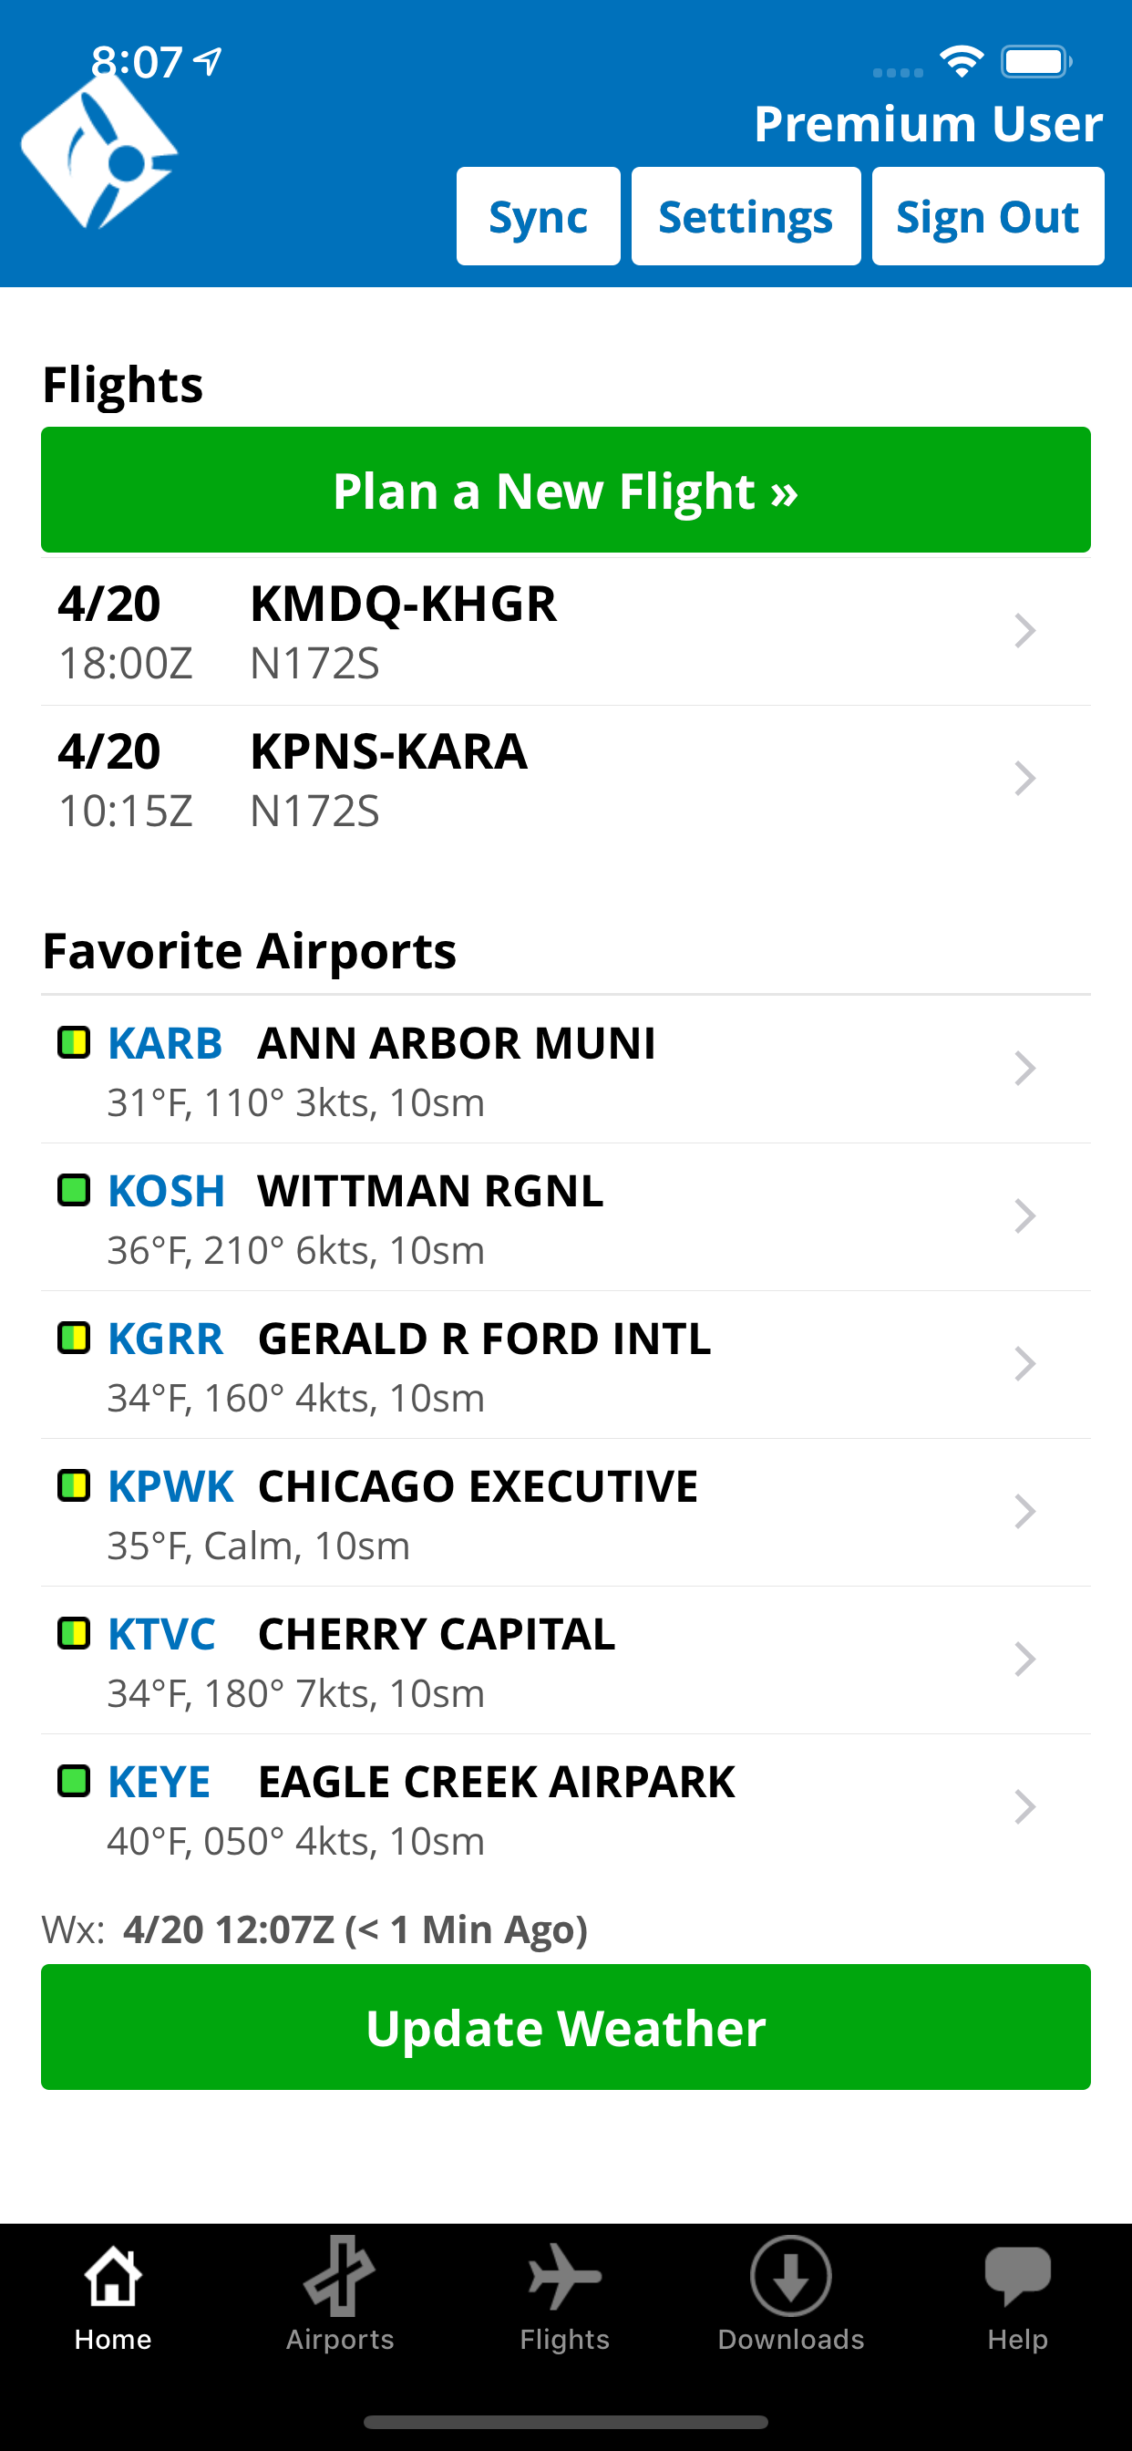
Task: Tap KOSH green flight category indicator
Action: click(x=74, y=1189)
